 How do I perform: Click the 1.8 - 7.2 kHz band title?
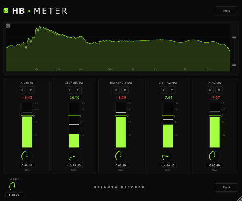168,83
